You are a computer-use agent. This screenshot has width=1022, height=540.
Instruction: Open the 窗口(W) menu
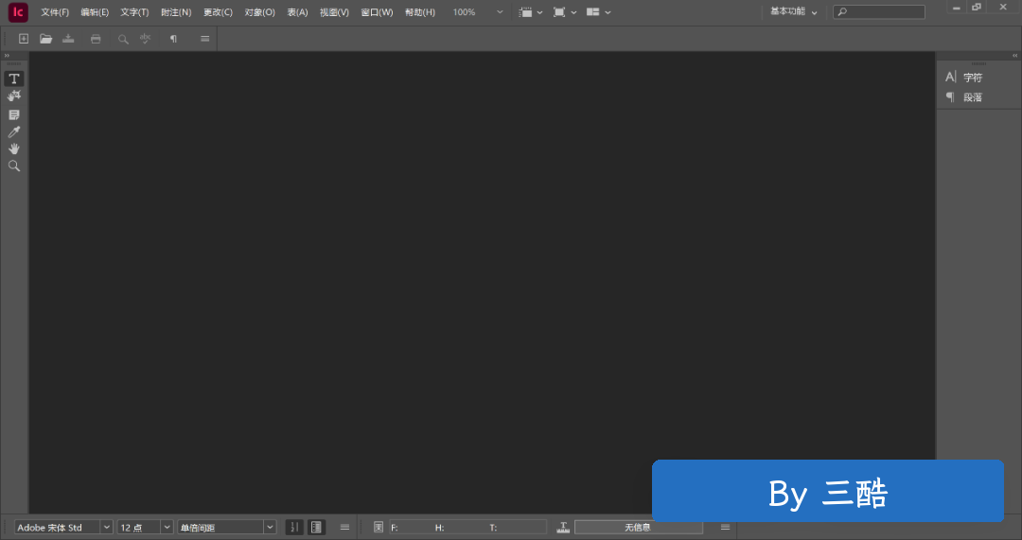click(x=377, y=12)
